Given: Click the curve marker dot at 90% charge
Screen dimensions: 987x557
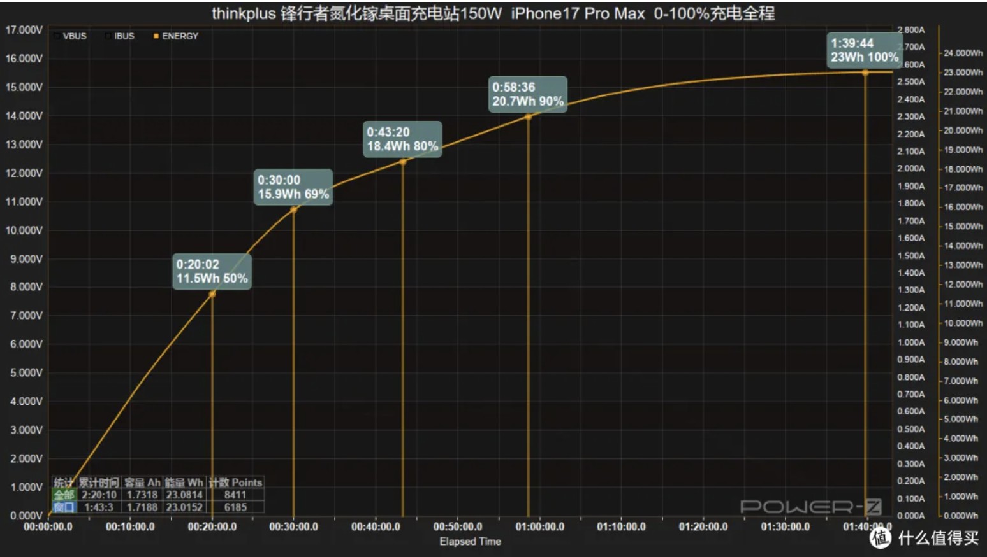Looking at the screenshot, I should tap(529, 116).
